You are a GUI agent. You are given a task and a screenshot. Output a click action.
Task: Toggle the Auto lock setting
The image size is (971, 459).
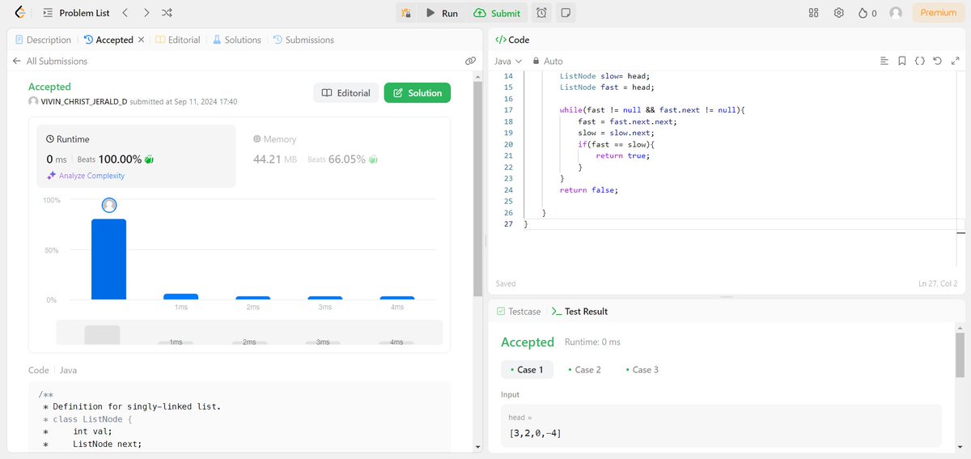point(547,61)
